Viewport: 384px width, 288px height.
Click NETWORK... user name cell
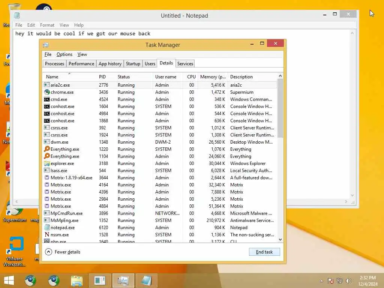(x=167, y=213)
